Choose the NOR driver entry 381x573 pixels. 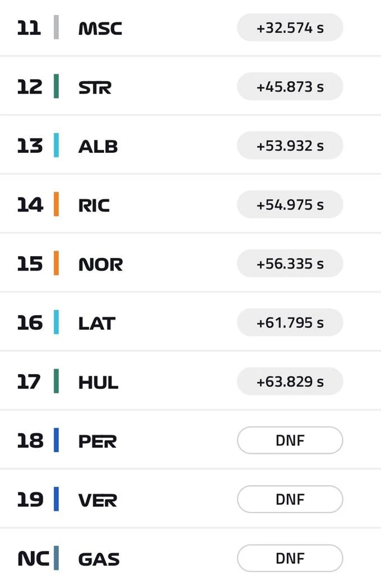coord(190,263)
